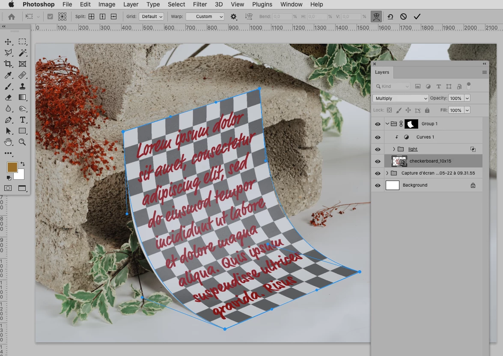This screenshot has height=356, width=503.
Task: Open the Multiply blend mode dropdown
Action: [400, 98]
